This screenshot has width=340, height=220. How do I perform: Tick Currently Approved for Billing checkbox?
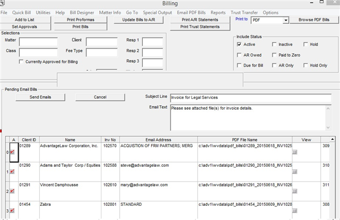(x=22, y=62)
